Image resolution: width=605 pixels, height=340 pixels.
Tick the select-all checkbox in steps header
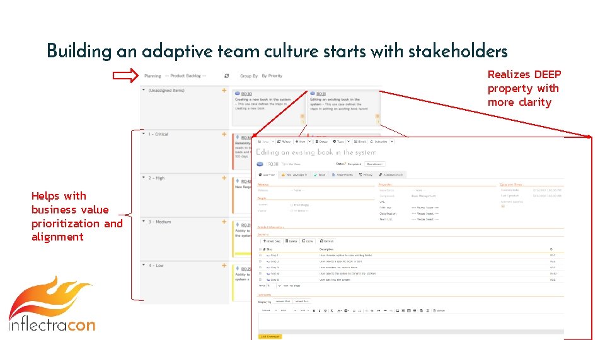260,249
